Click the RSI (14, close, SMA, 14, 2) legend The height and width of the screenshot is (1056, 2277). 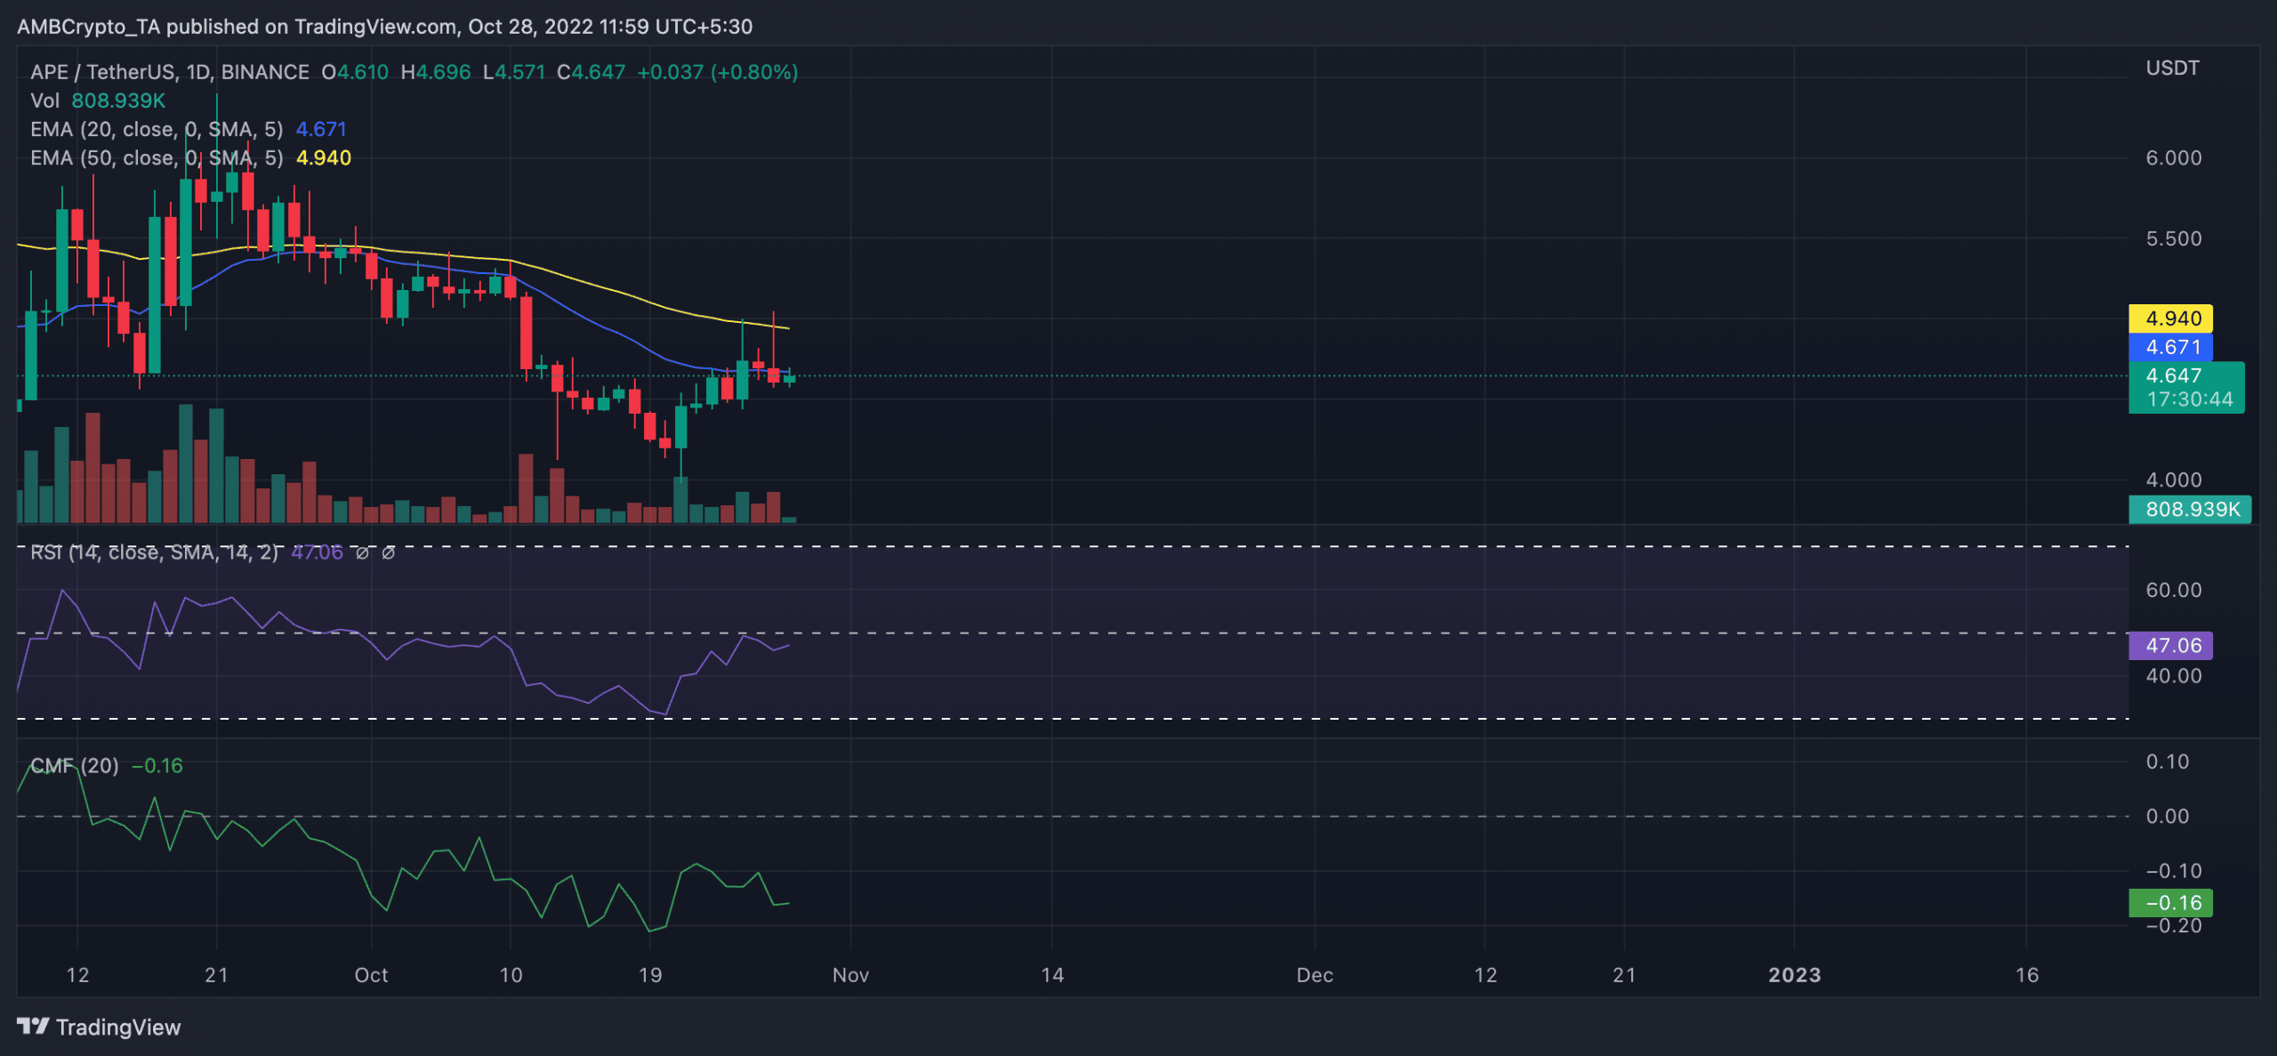tap(154, 552)
